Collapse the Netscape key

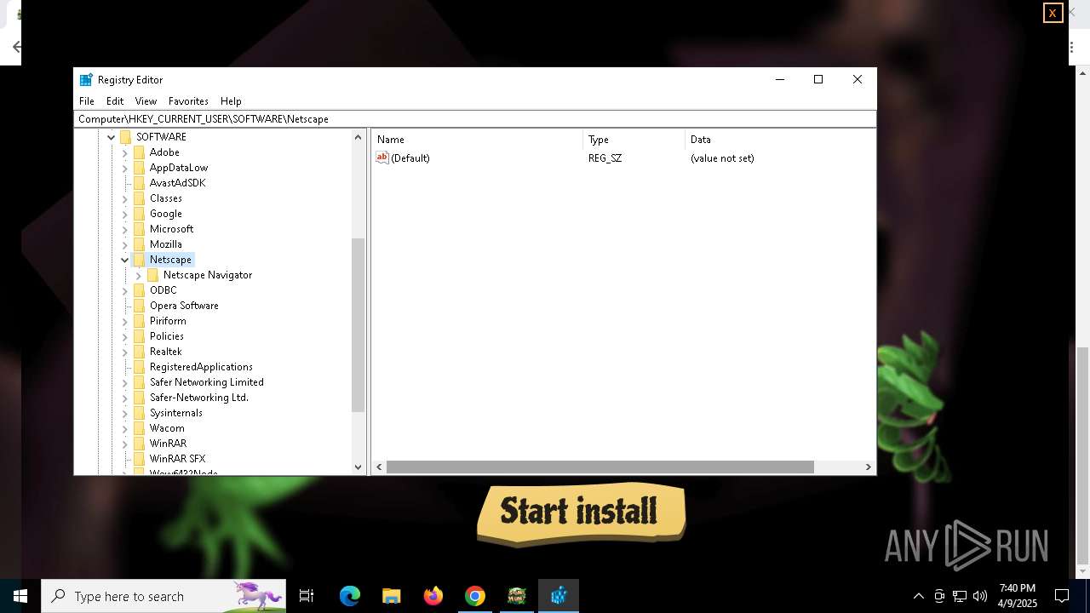(124, 260)
